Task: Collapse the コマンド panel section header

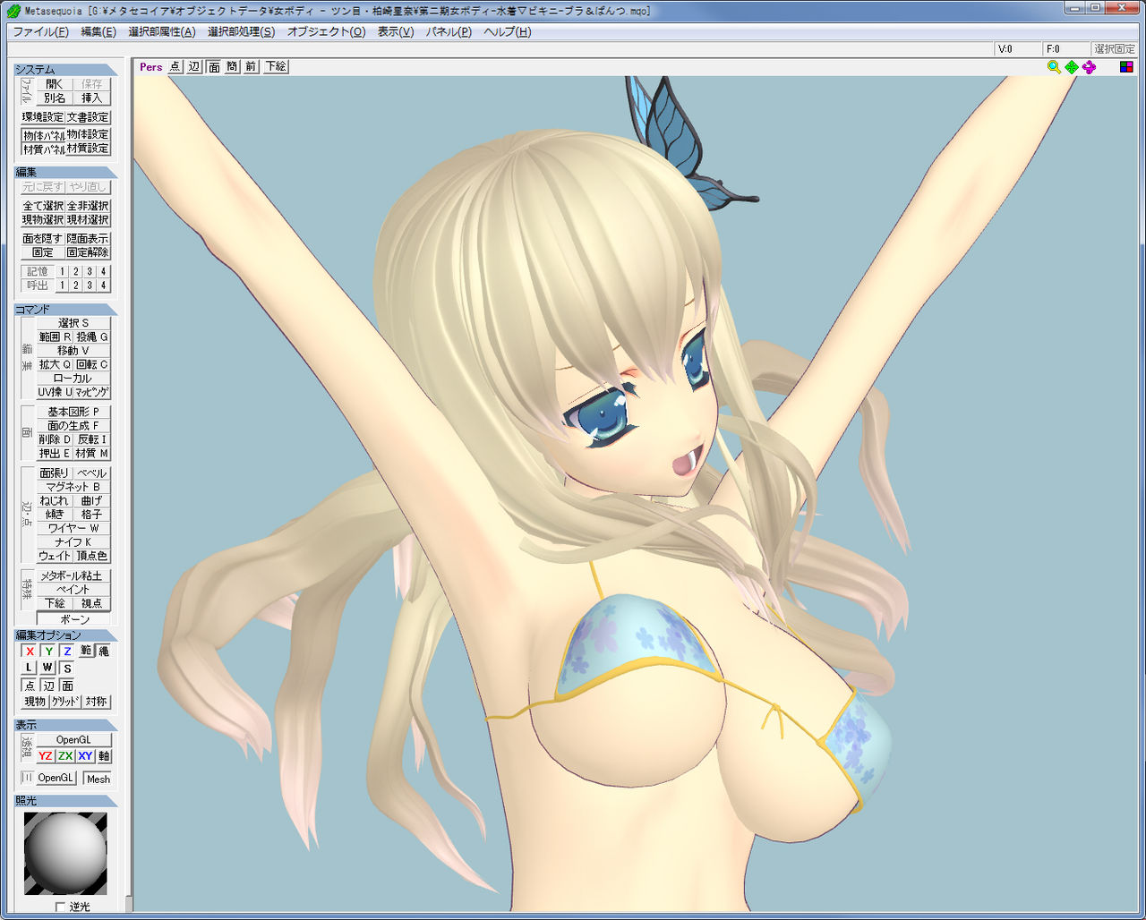Action: pyautogui.click(x=66, y=310)
